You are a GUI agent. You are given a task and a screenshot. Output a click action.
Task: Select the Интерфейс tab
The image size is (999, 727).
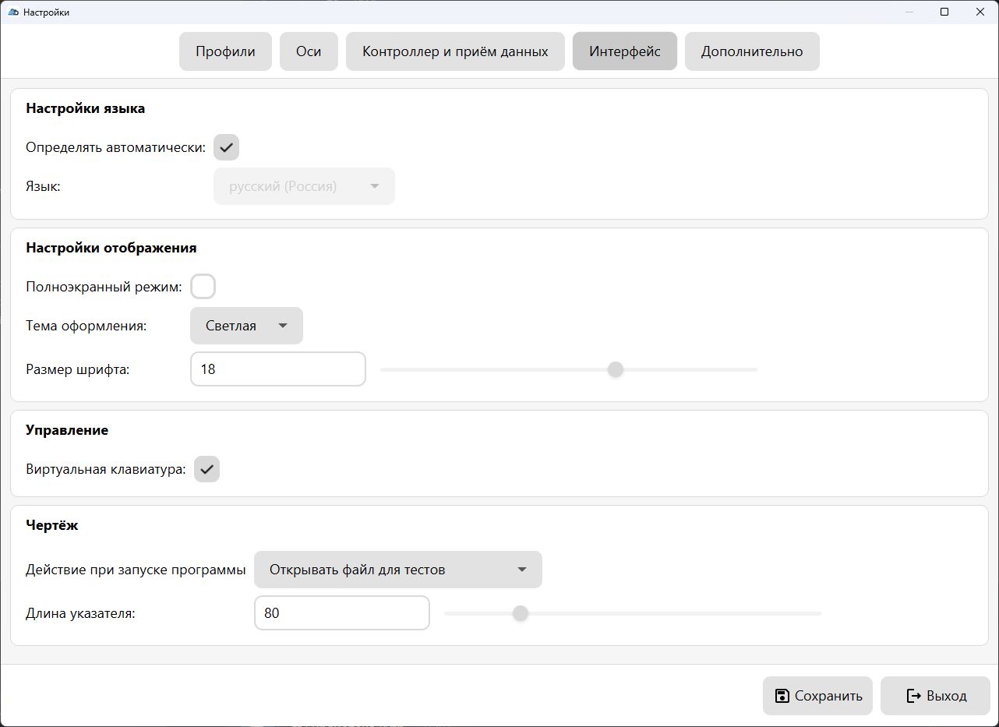point(624,51)
